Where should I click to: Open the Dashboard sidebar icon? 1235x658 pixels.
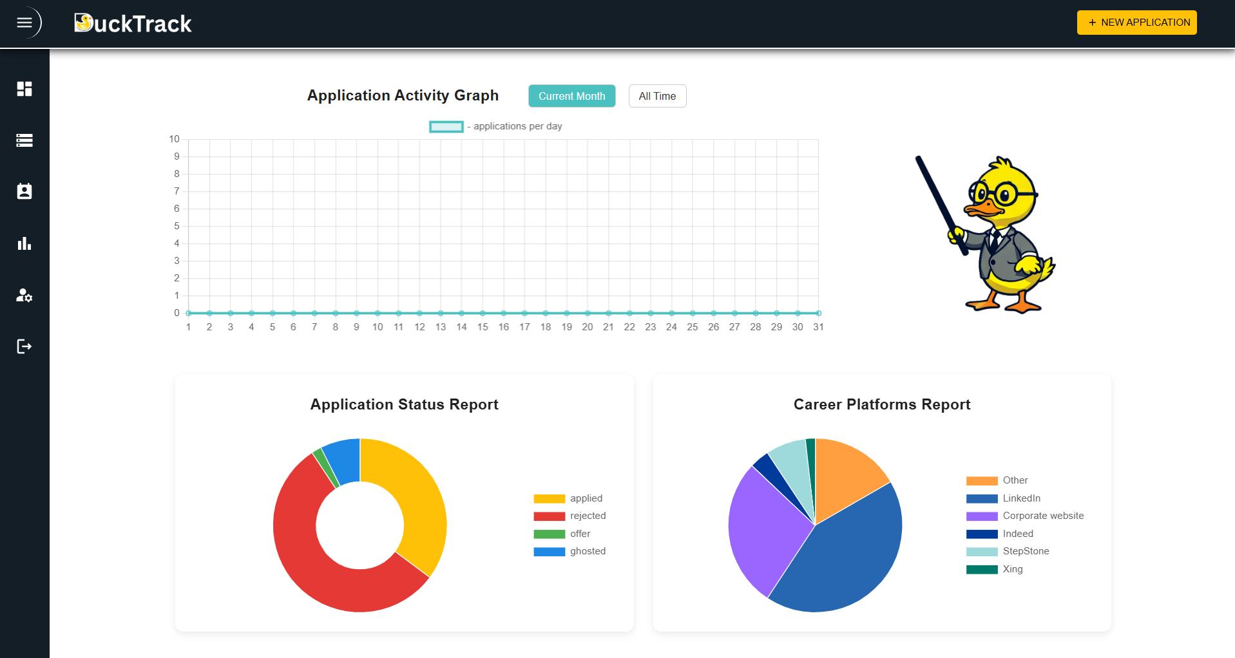click(x=24, y=89)
